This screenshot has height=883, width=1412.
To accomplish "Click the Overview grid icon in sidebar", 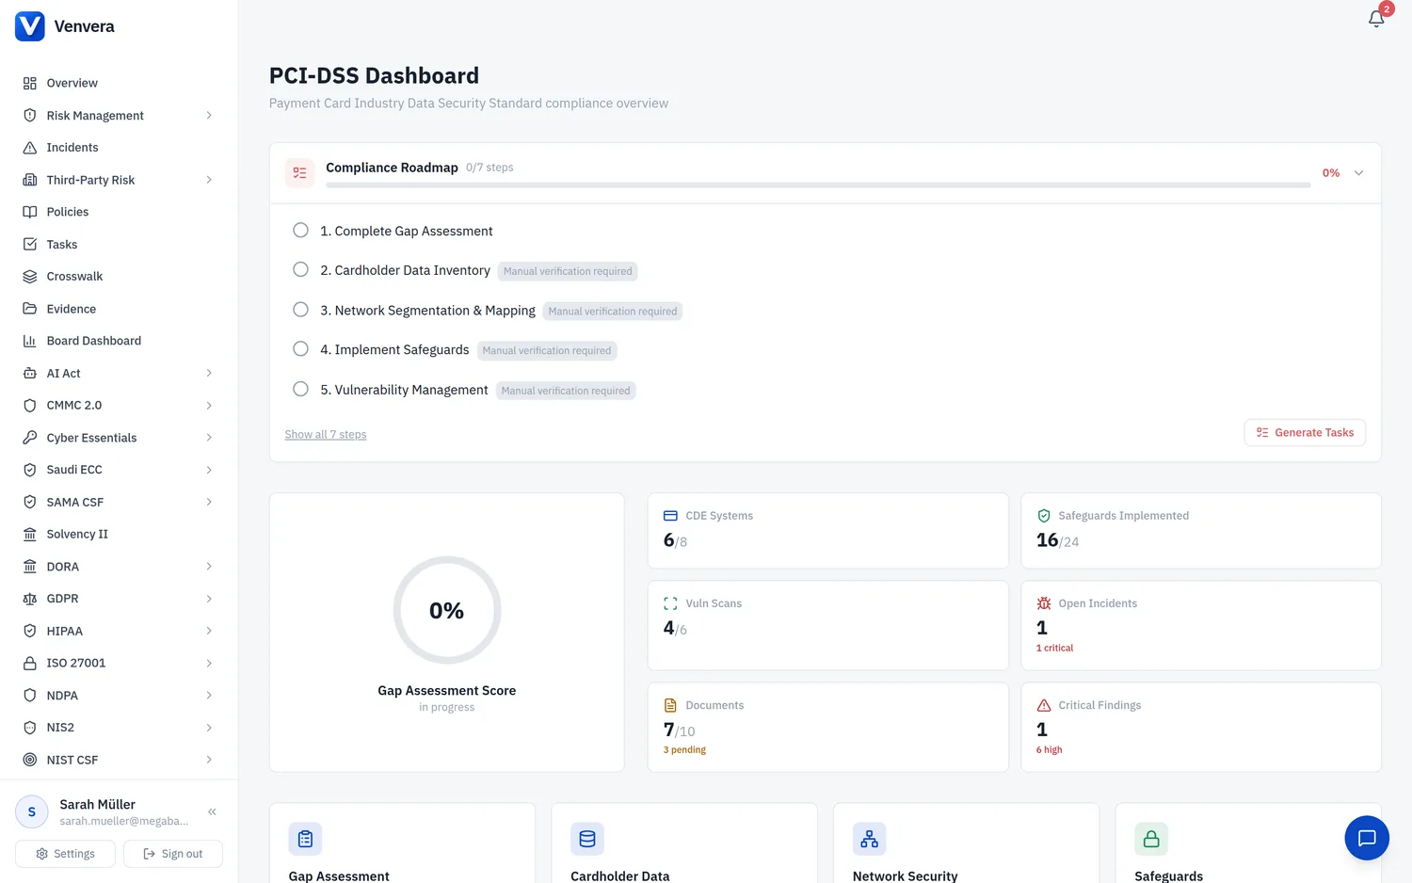I will pyautogui.click(x=30, y=83).
